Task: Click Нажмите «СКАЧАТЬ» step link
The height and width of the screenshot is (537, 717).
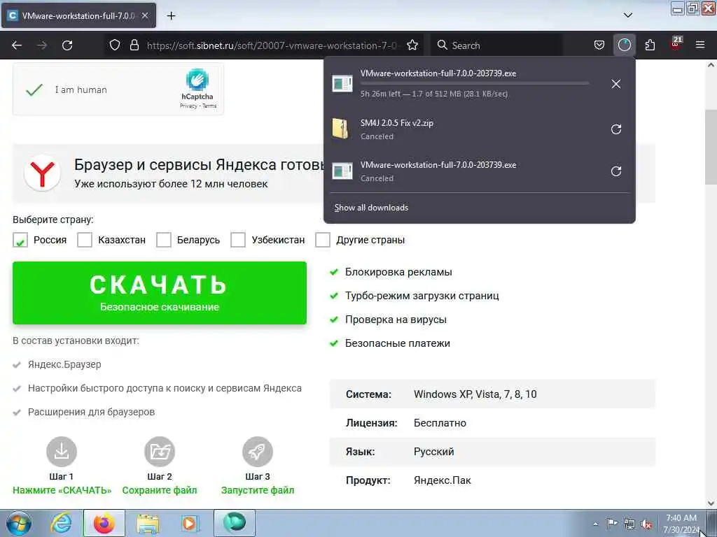Action: (x=62, y=490)
